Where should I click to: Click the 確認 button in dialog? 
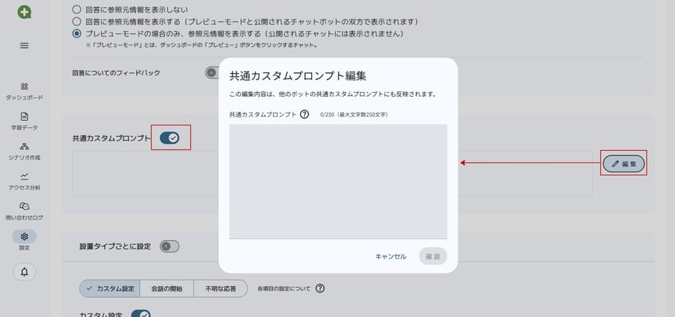pos(433,256)
